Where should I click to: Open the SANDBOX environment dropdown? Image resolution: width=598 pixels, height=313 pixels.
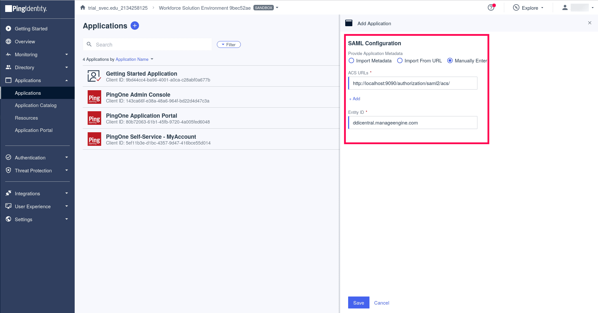pyautogui.click(x=277, y=7)
